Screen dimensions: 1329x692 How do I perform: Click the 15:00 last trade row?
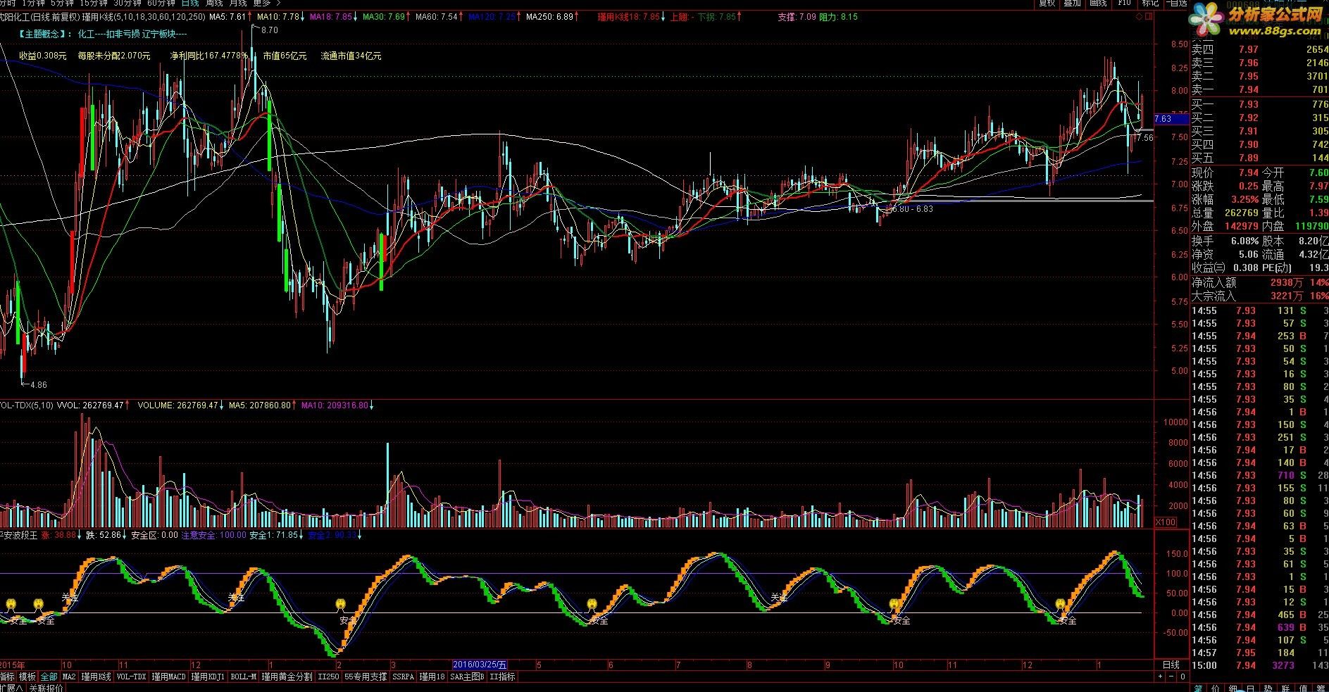pyautogui.click(x=1259, y=665)
